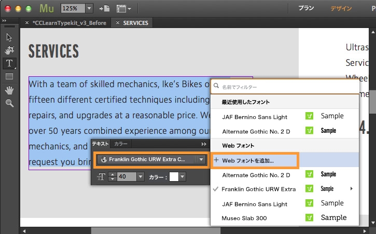Click the place file icon in top toolbar
376x234 pixels.
tap(105, 8)
